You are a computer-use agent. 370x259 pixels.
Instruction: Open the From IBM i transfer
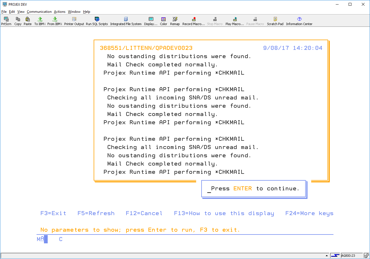pyautogui.click(x=55, y=21)
